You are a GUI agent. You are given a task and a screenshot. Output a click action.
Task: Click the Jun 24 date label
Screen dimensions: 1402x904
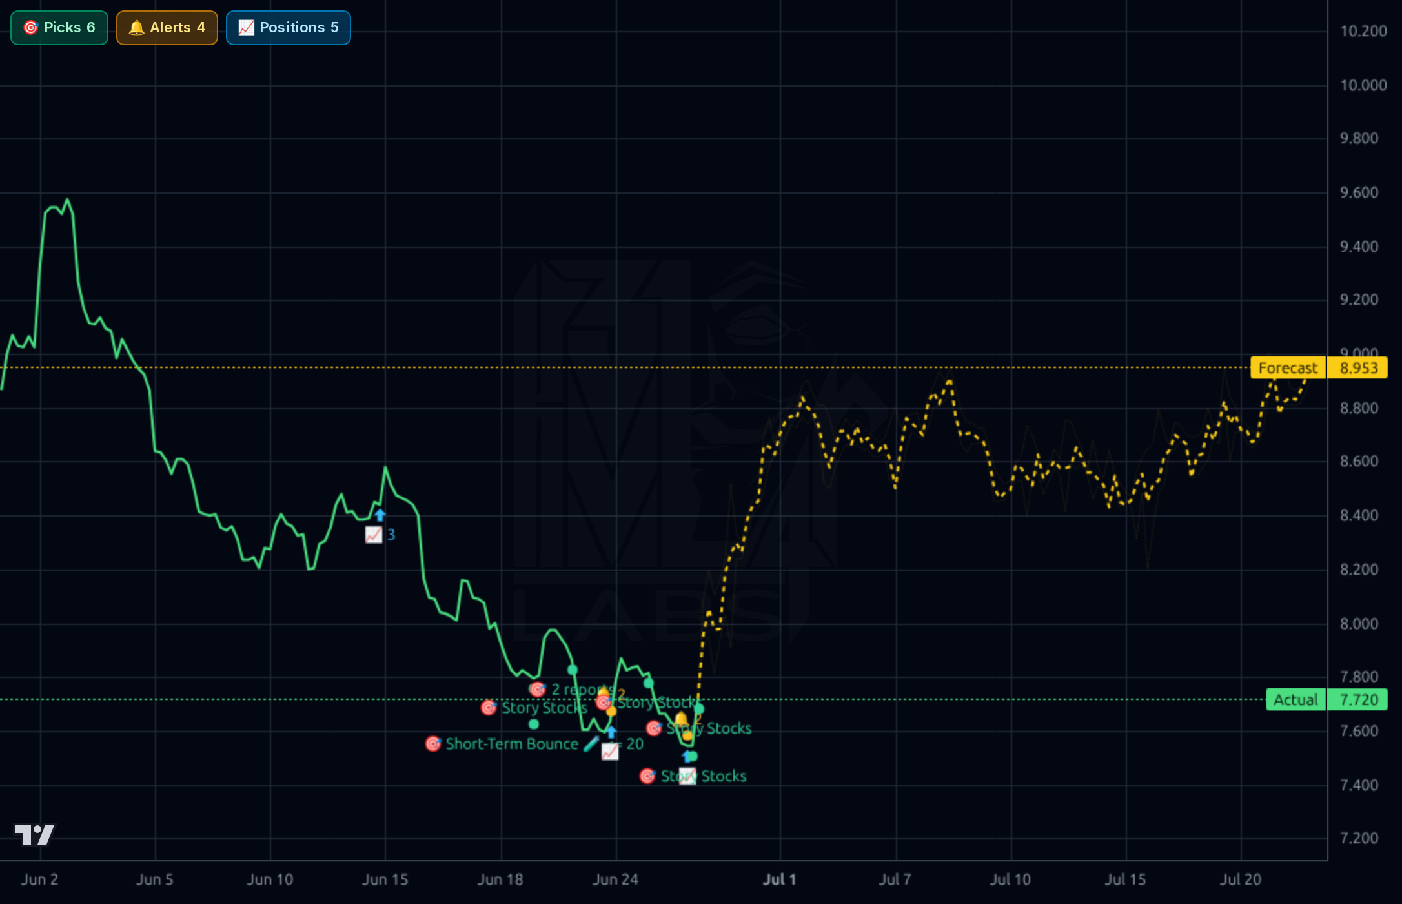(615, 879)
